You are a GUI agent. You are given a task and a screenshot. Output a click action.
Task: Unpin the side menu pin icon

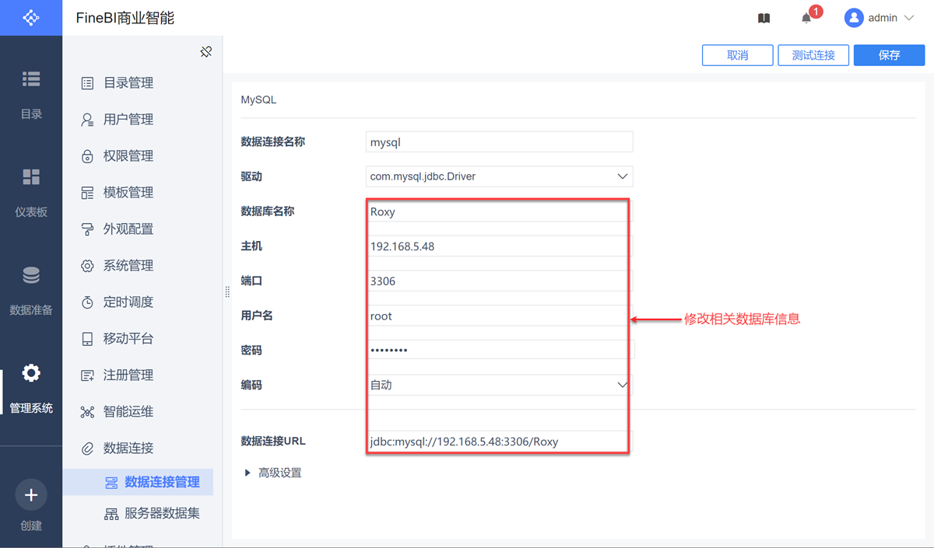(x=205, y=52)
